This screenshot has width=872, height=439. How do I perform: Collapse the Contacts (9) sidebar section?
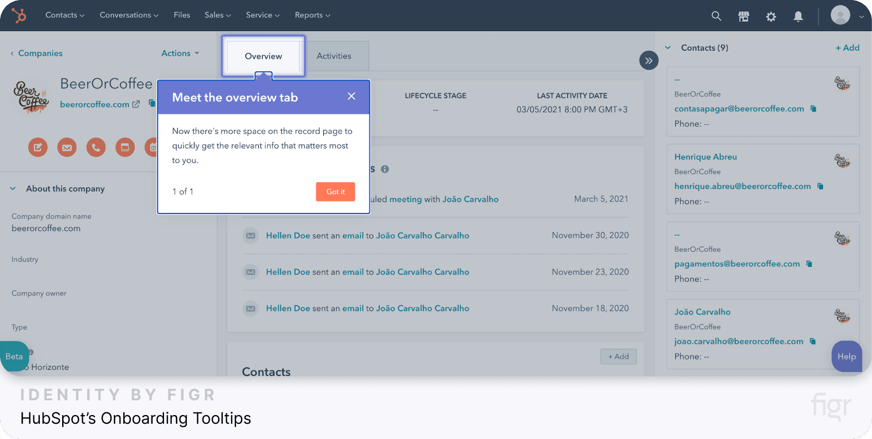tap(668, 48)
